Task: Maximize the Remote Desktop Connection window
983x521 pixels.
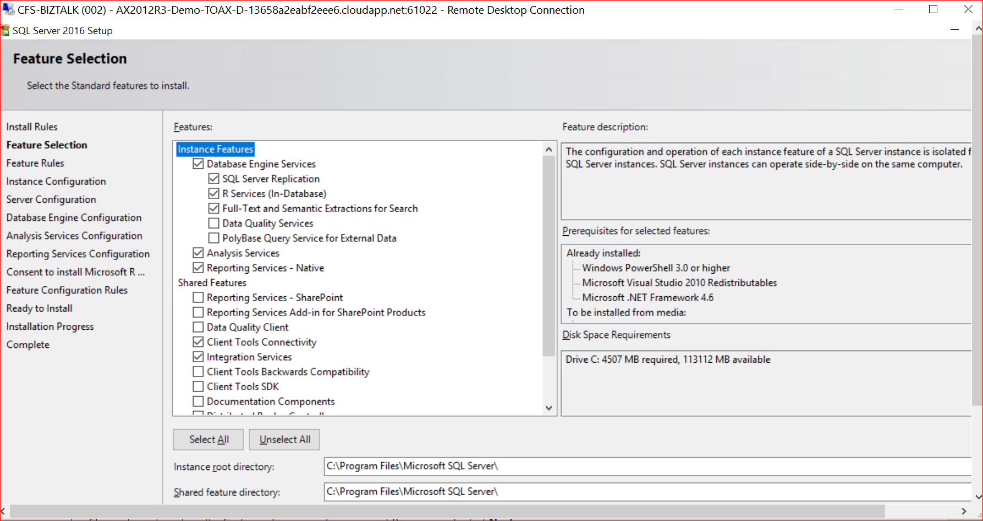Action: tap(933, 10)
